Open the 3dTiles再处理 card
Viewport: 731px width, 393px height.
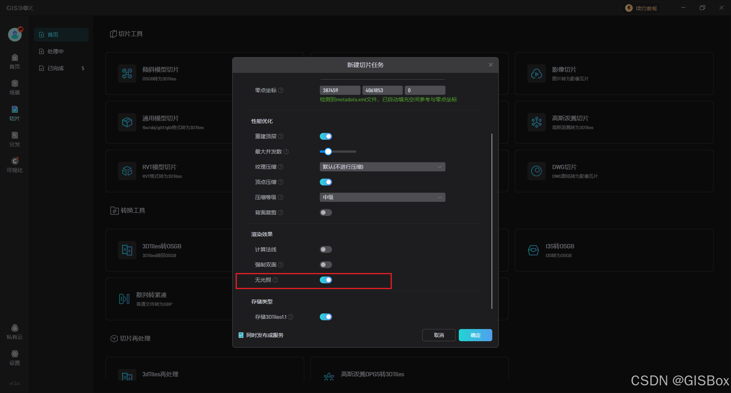(x=204, y=369)
